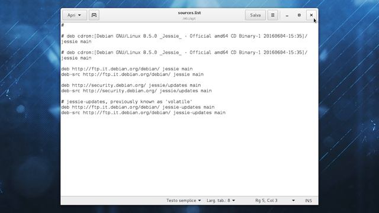
Task: Click the sources.list window title
Action: [189, 12]
